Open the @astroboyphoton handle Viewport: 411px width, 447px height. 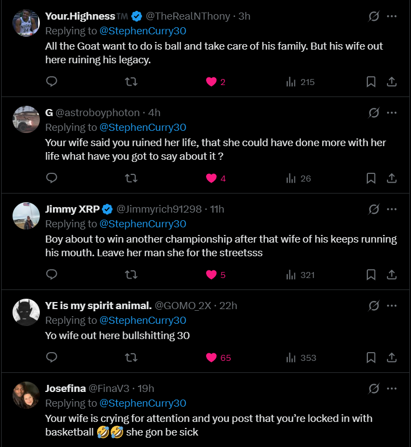coord(98,113)
